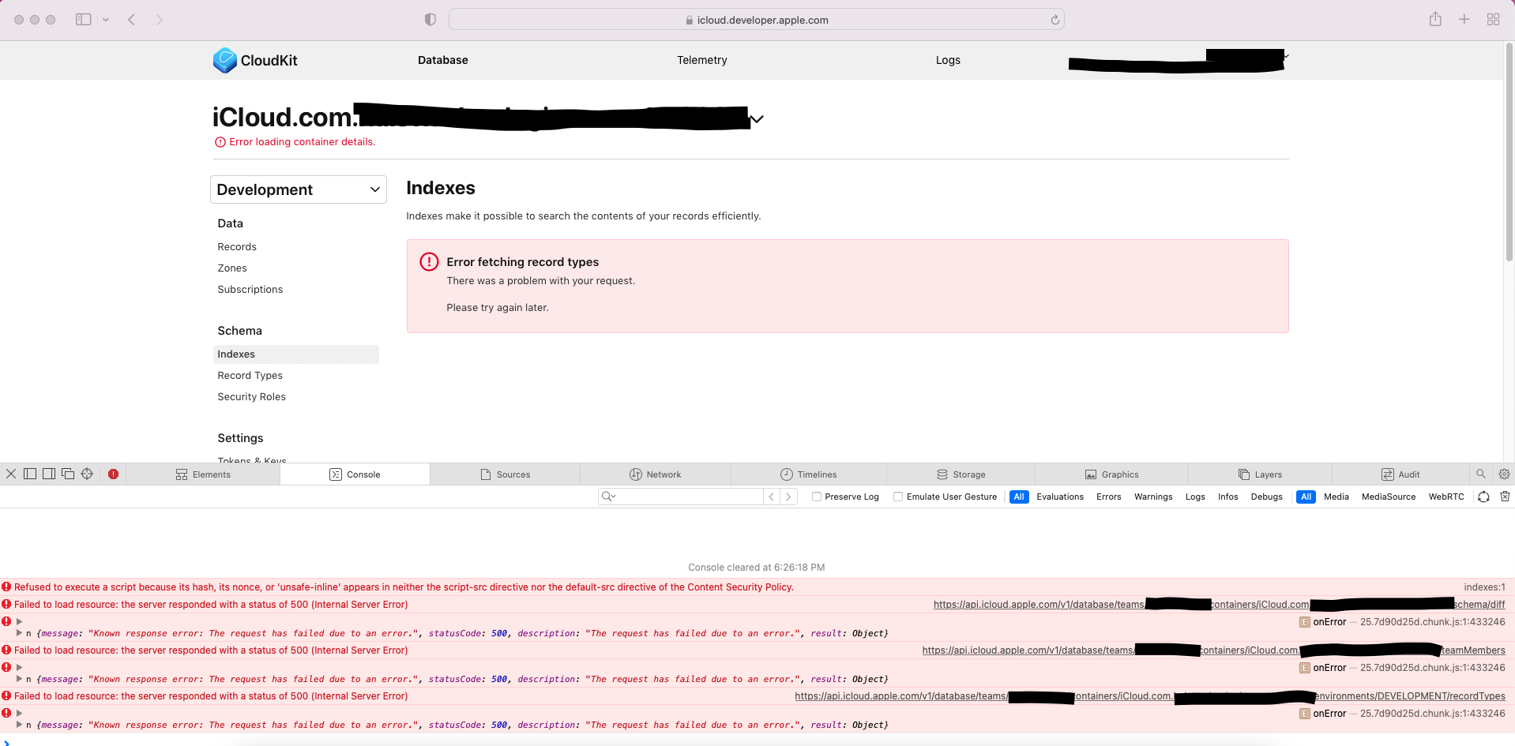Viewport: 1515px width, 746px height.
Task: Open the teamMembers failed resource URL
Action: pos(1213,650)
